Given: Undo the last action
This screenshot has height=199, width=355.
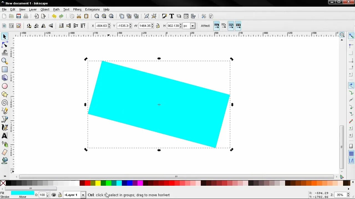Looking at the screenshot, I should tap(54, 16).
